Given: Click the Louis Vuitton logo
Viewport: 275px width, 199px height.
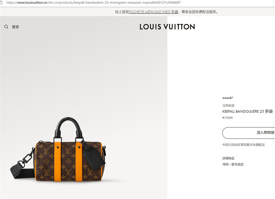Looking at the screenshot, I should [x=167, y=27].
